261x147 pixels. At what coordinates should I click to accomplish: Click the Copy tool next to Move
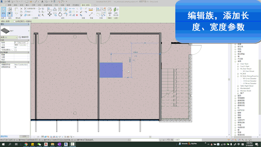(55, 14)
